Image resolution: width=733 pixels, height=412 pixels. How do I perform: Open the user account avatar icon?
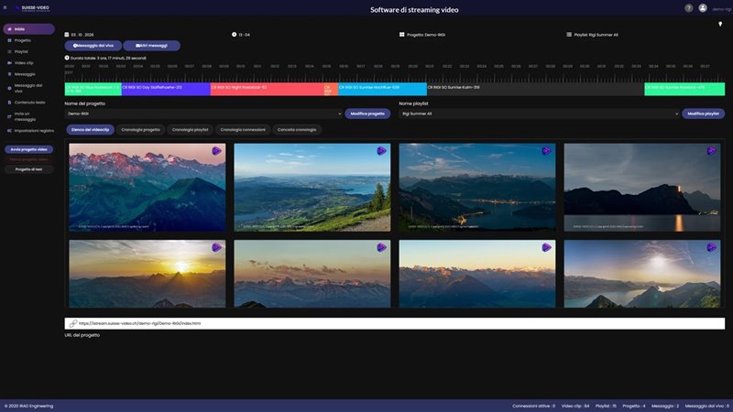703,8
